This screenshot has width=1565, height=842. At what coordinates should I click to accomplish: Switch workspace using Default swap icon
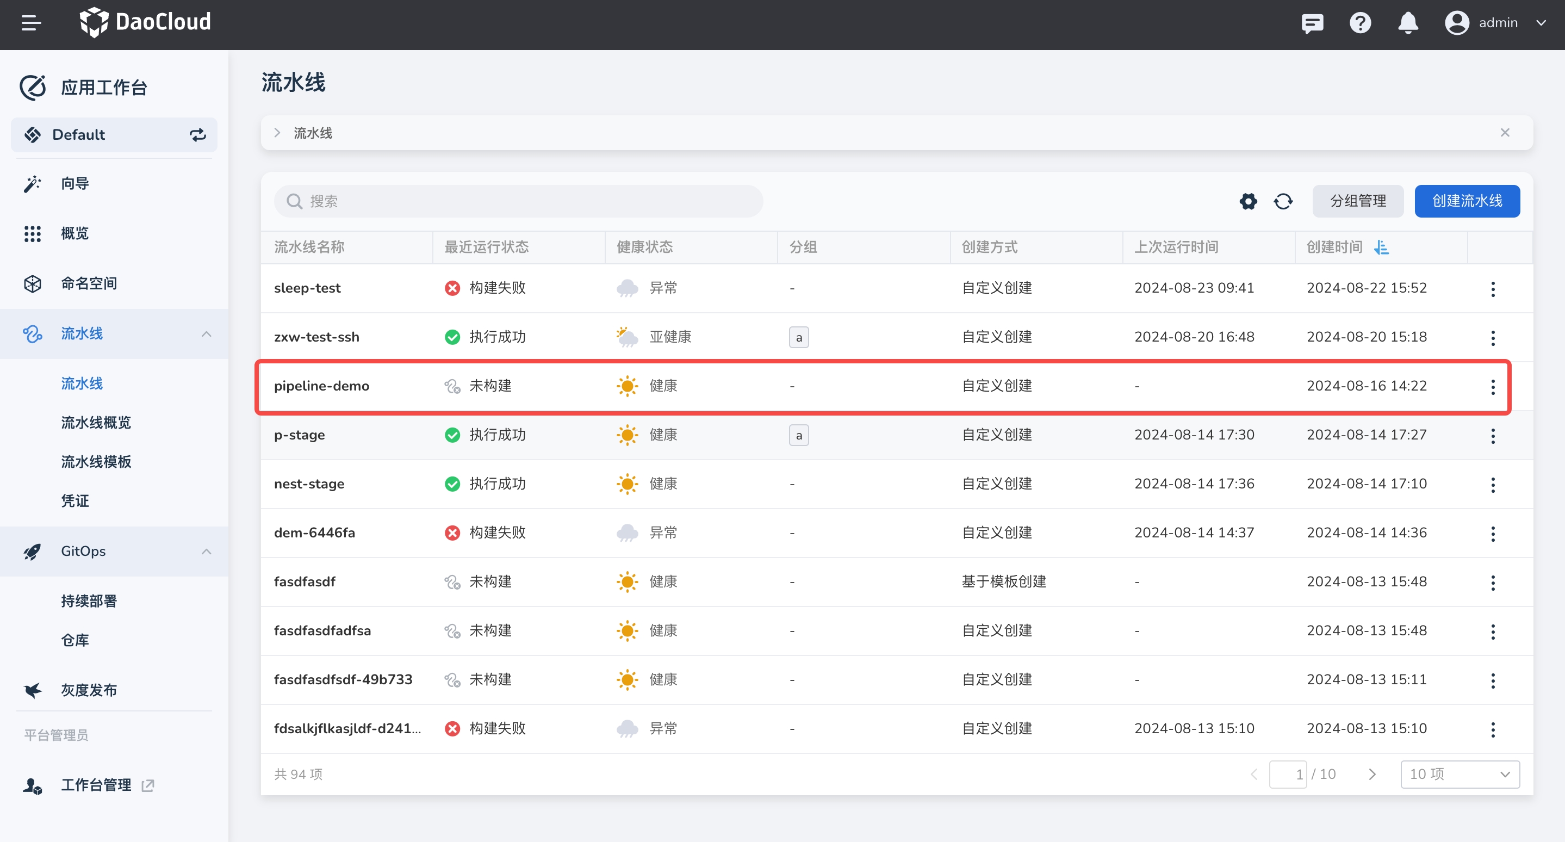click(x=198, y=135)
